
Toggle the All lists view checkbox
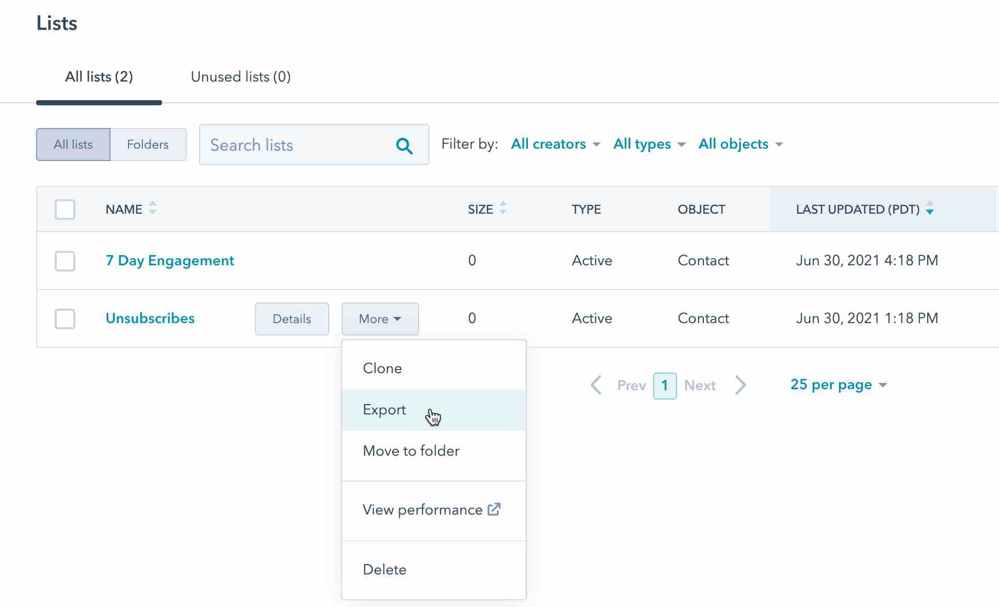[x=65, y=209]
